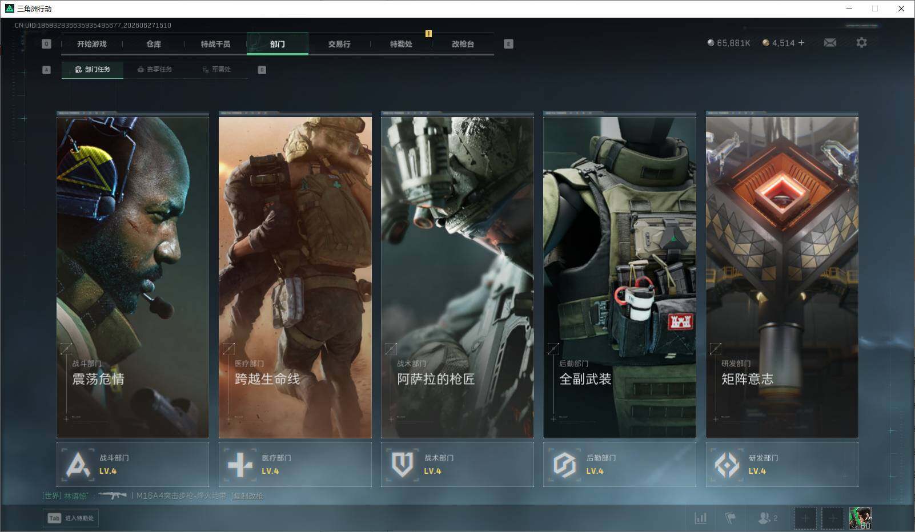Open the friends icon showing 2

(x=767, y=518)
